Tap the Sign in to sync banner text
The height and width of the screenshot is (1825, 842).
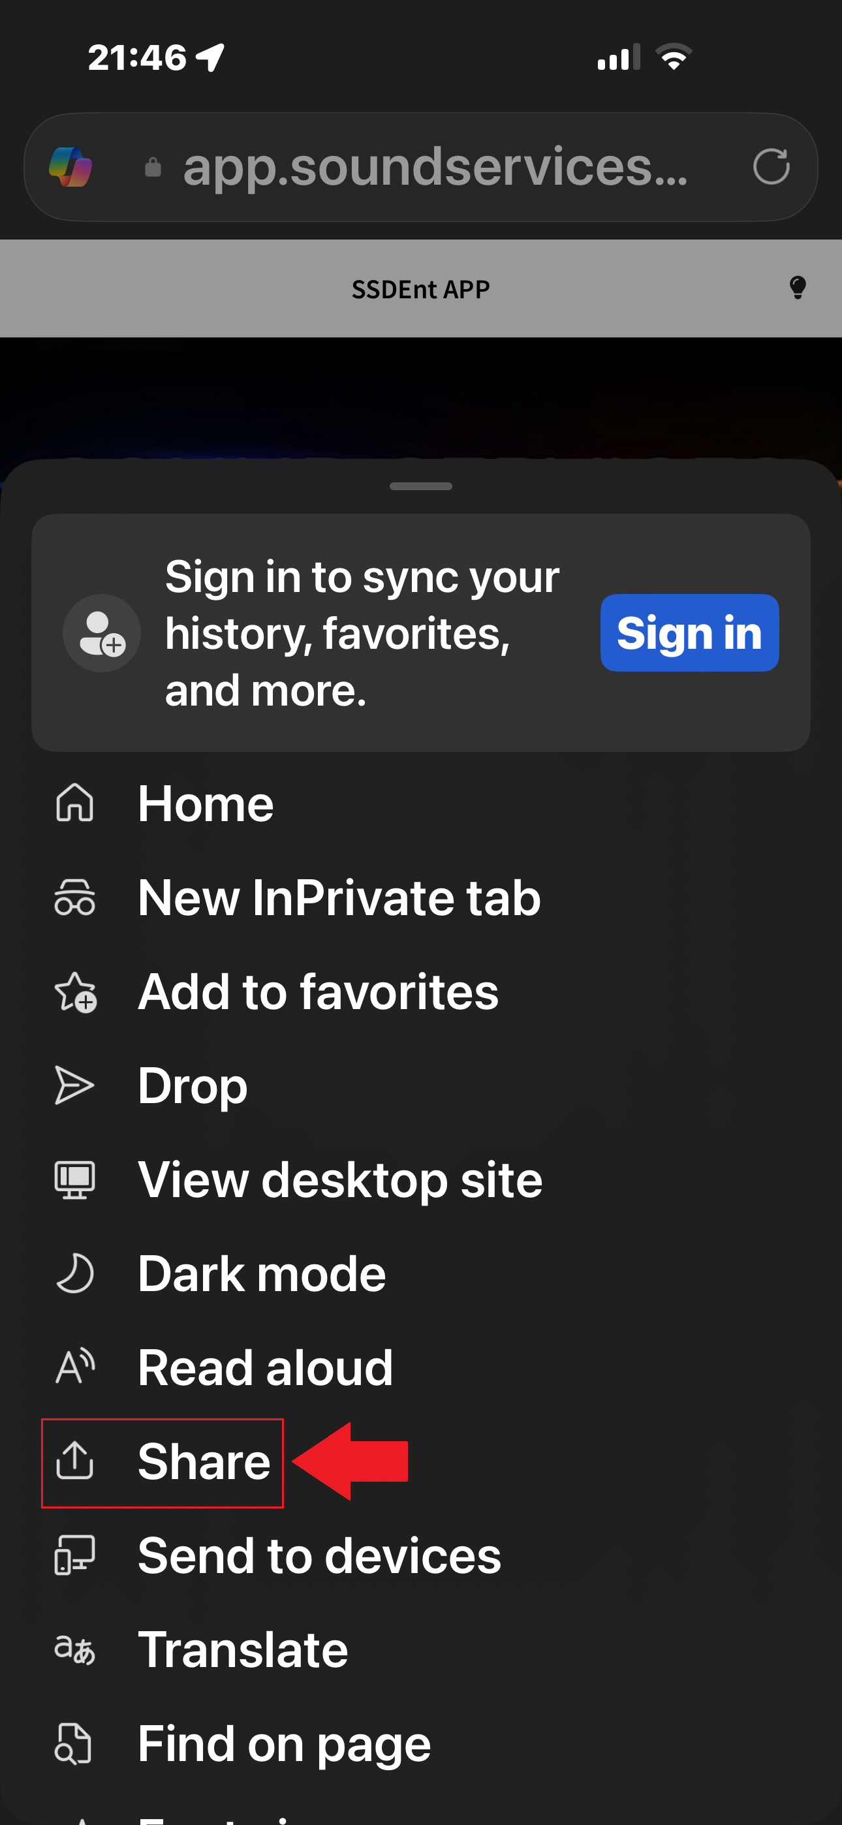tap(362, 632)
